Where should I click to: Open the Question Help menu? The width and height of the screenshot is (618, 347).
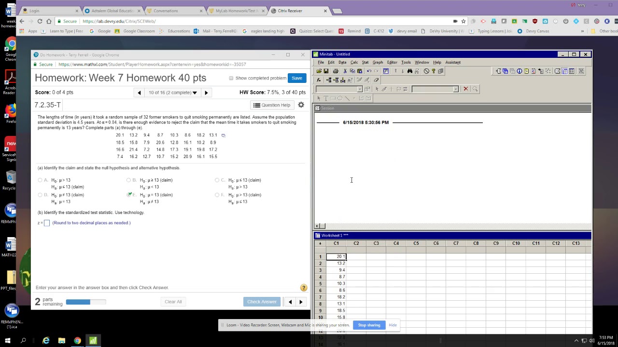click(x=272, y=105)
